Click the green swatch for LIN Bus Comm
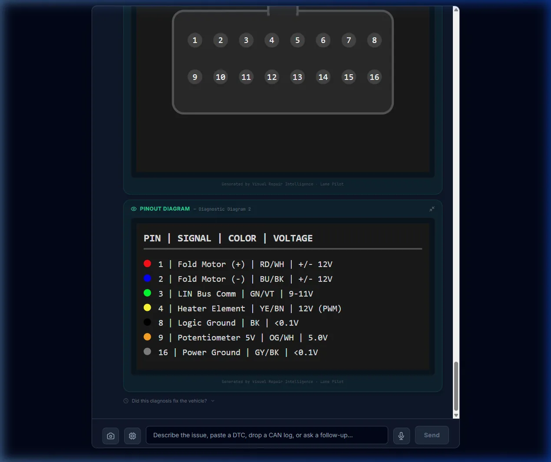551x462 pixels. [148, 293]
